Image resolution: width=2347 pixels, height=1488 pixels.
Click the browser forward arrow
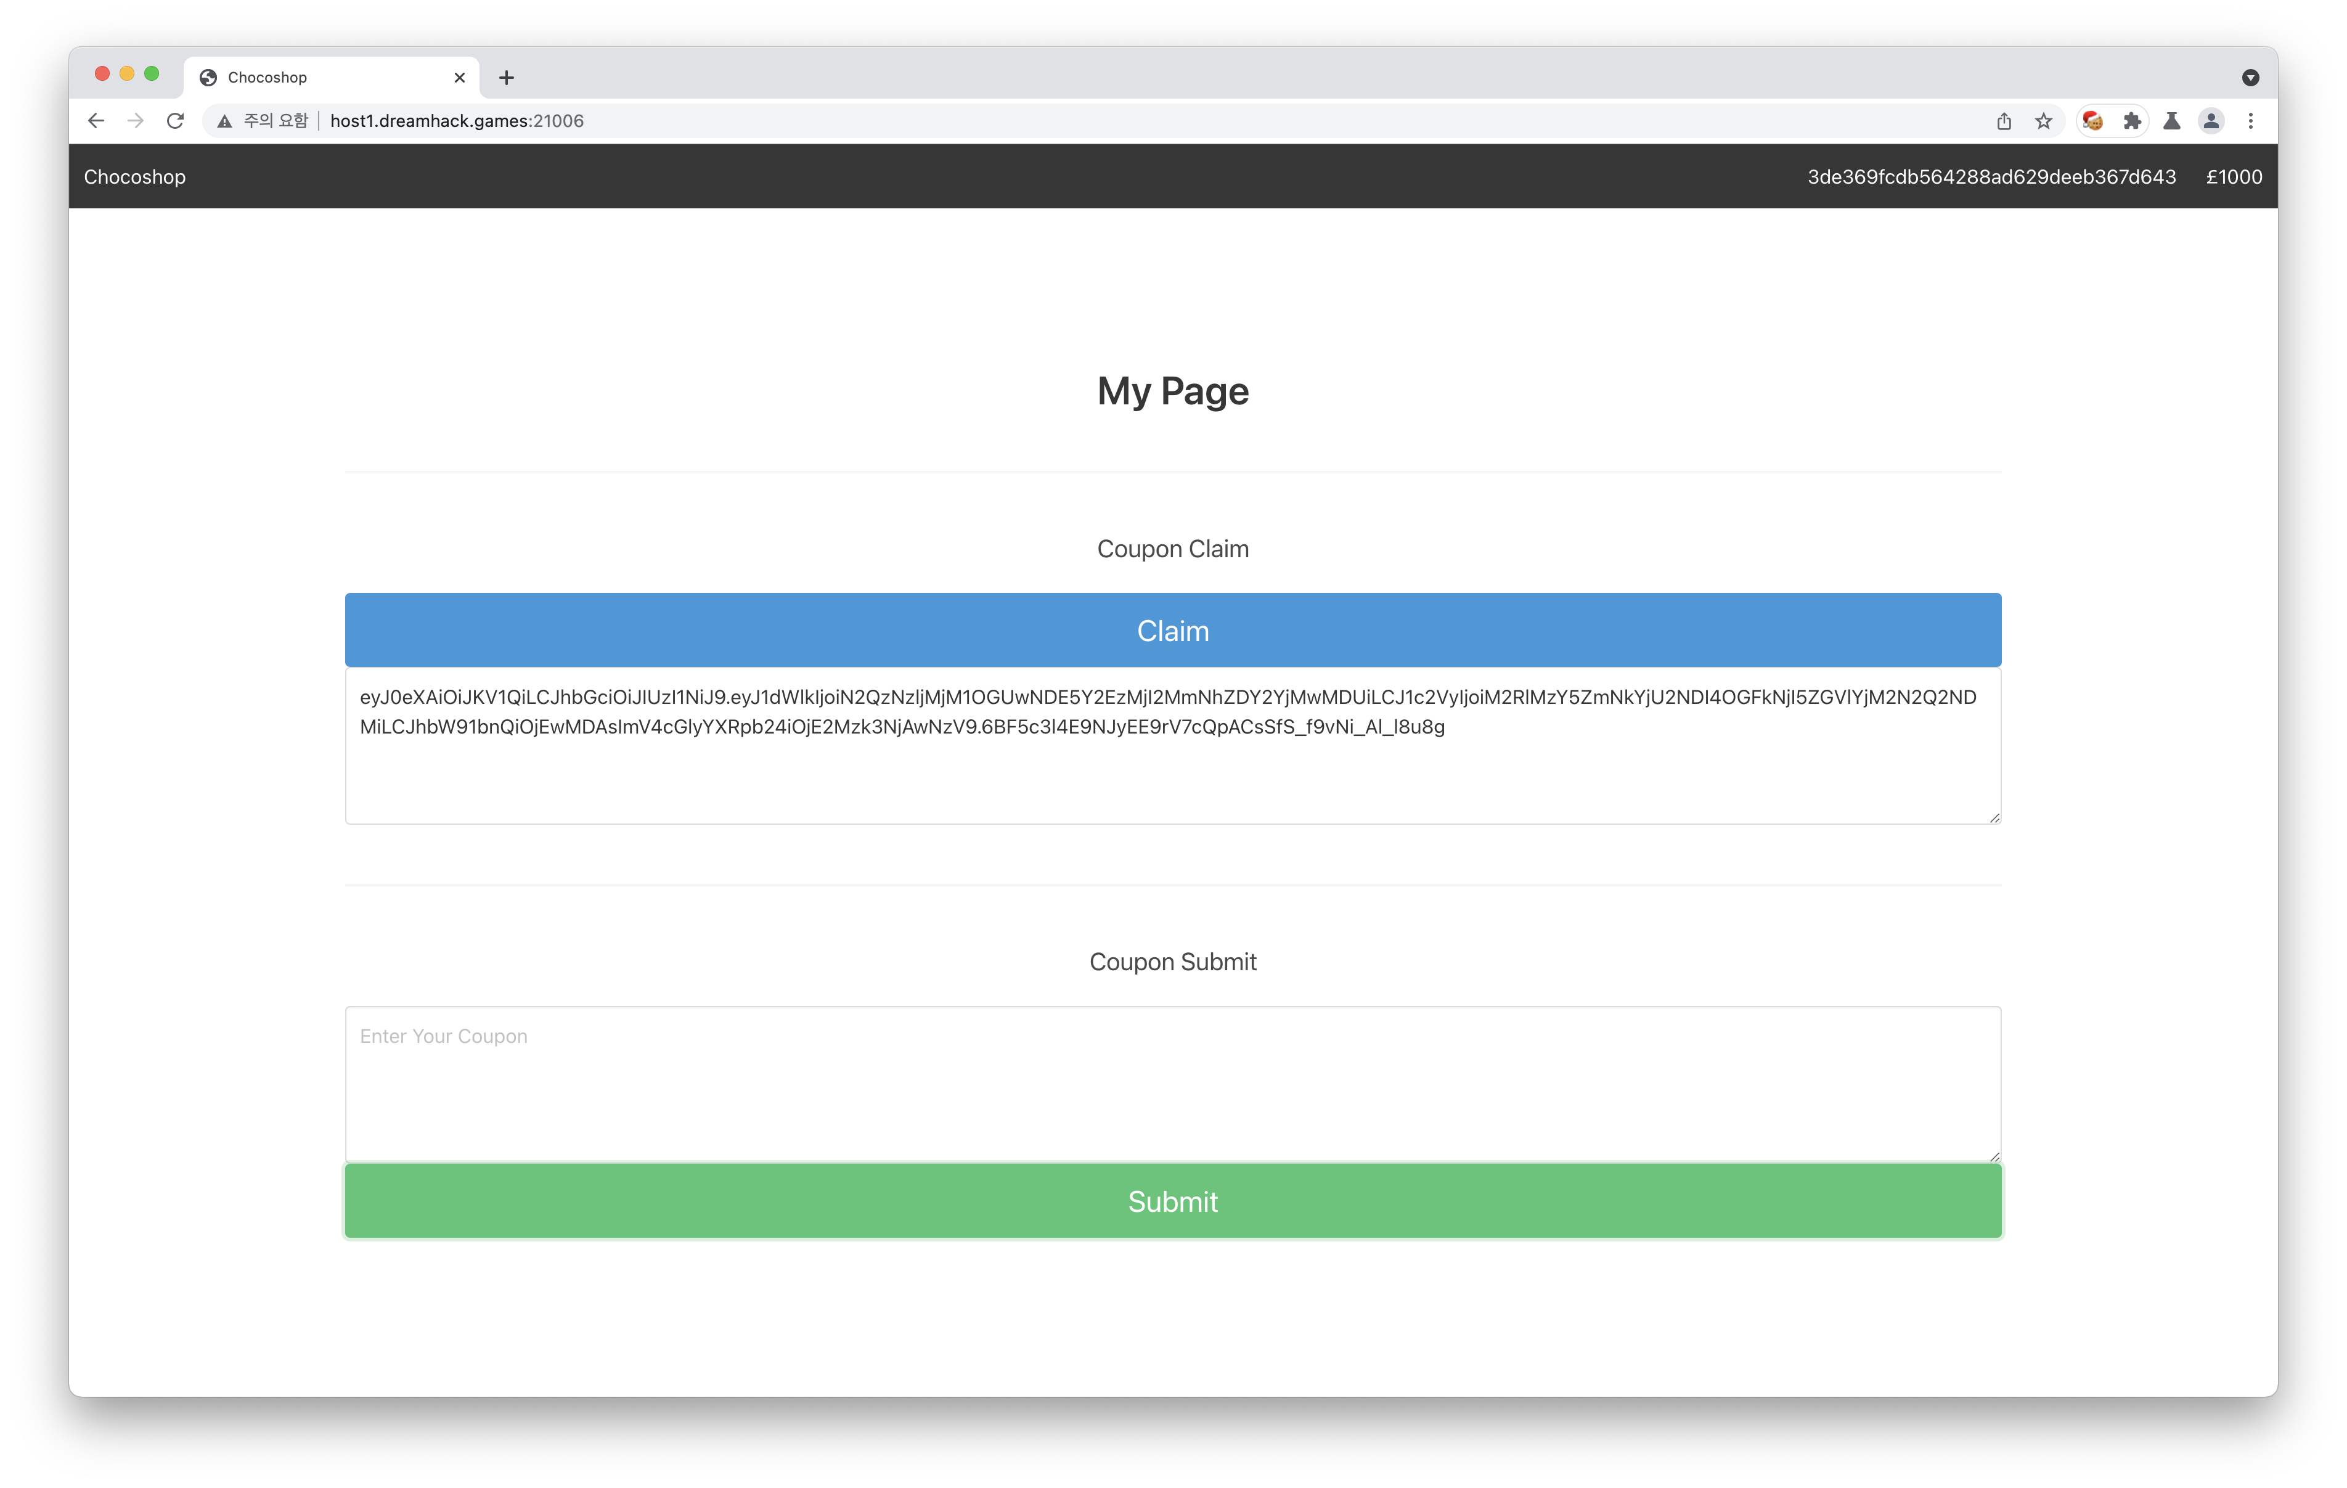click(x=136, y=121)
